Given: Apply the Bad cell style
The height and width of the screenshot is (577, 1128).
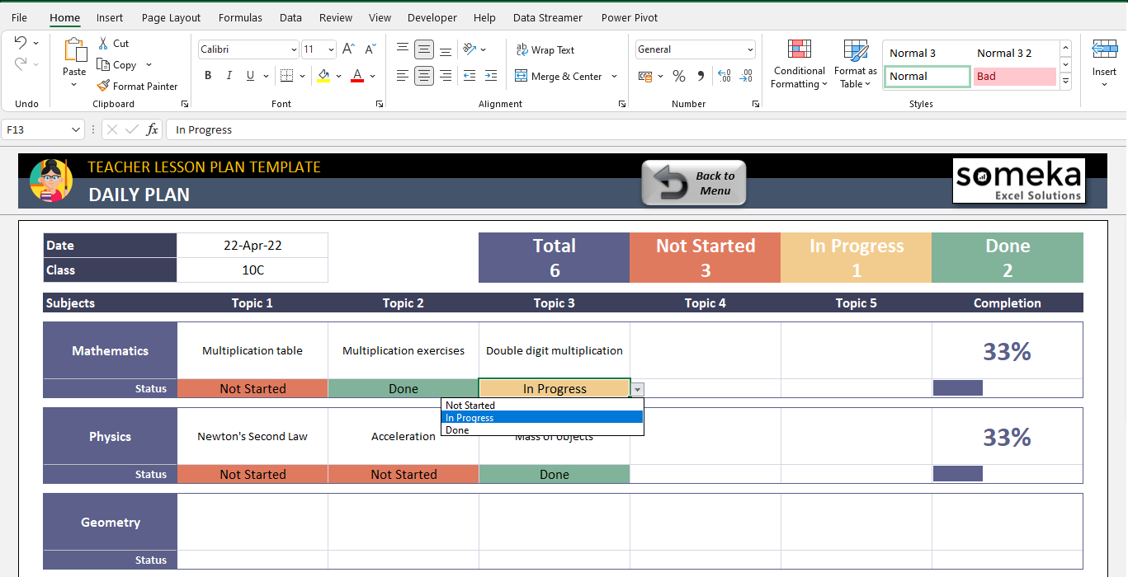Looking at the screenshot, I should (1014, 77).
